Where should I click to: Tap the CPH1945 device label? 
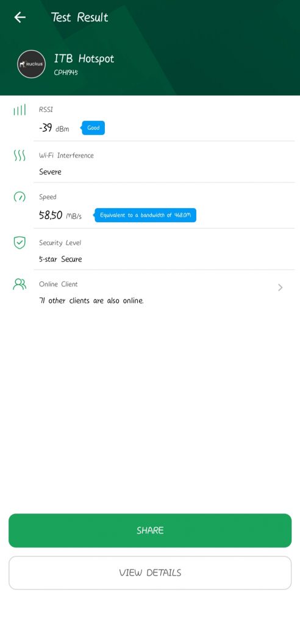click(x=66, y=73)
